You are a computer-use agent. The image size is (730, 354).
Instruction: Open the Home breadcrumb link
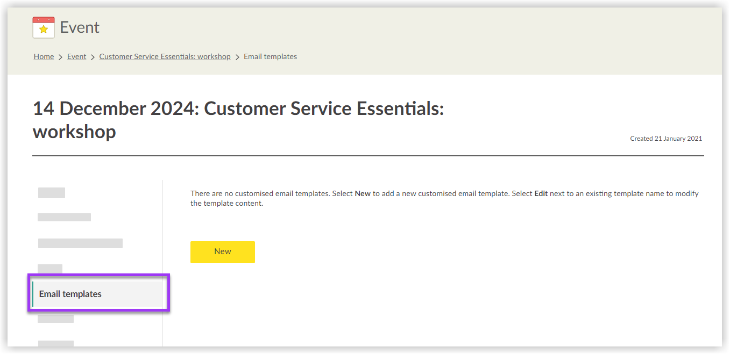coord(44,56)
